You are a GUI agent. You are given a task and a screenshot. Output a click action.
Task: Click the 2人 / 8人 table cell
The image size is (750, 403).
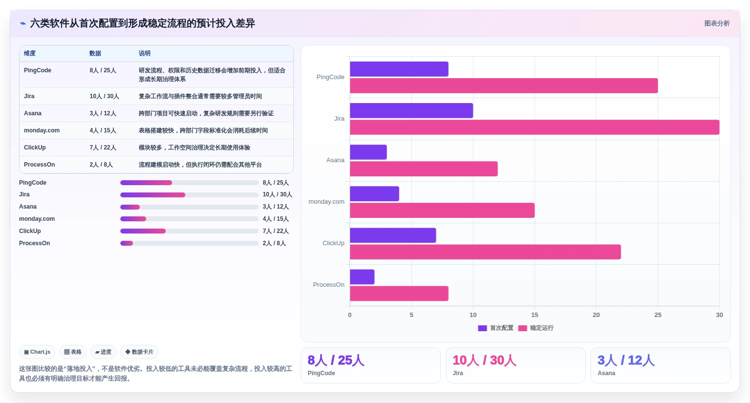[101, 165]
